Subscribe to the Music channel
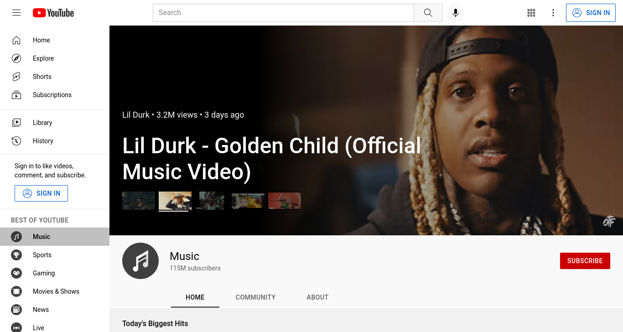 585,261
